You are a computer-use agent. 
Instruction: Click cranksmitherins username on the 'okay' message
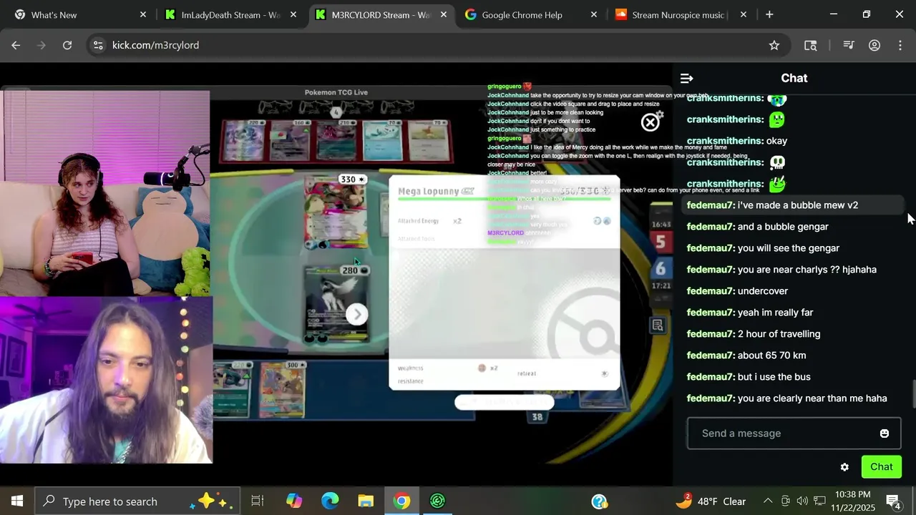click(x=725, y=141)
